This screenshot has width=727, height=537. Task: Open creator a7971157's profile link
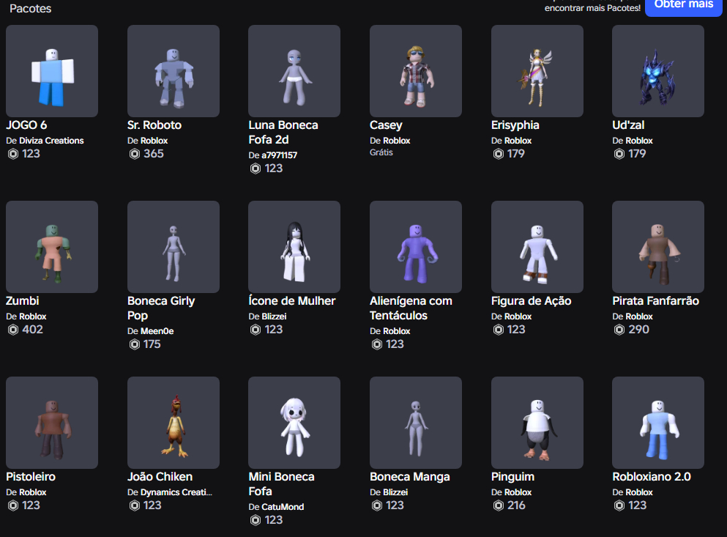pyautogui.click(x=279, y=155)
